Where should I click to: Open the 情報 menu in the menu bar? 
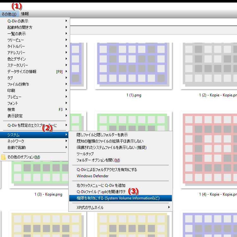(x=25, y=14)
